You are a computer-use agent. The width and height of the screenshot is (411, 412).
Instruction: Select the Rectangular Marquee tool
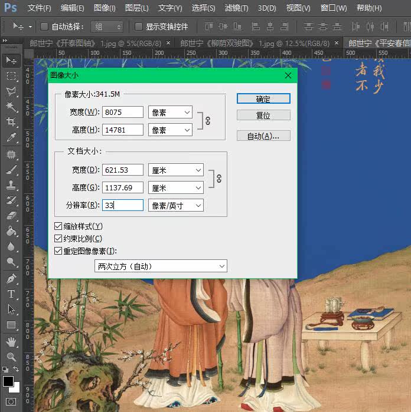click(x=11, y=76)
